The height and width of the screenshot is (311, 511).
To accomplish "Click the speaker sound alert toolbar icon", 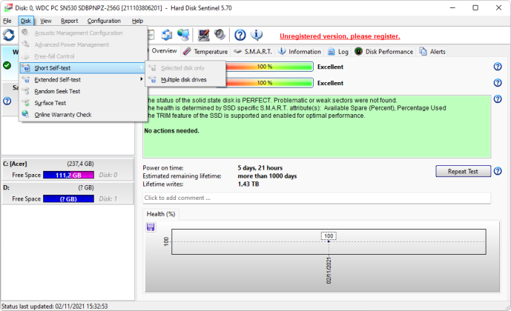I will click(220, 35).
